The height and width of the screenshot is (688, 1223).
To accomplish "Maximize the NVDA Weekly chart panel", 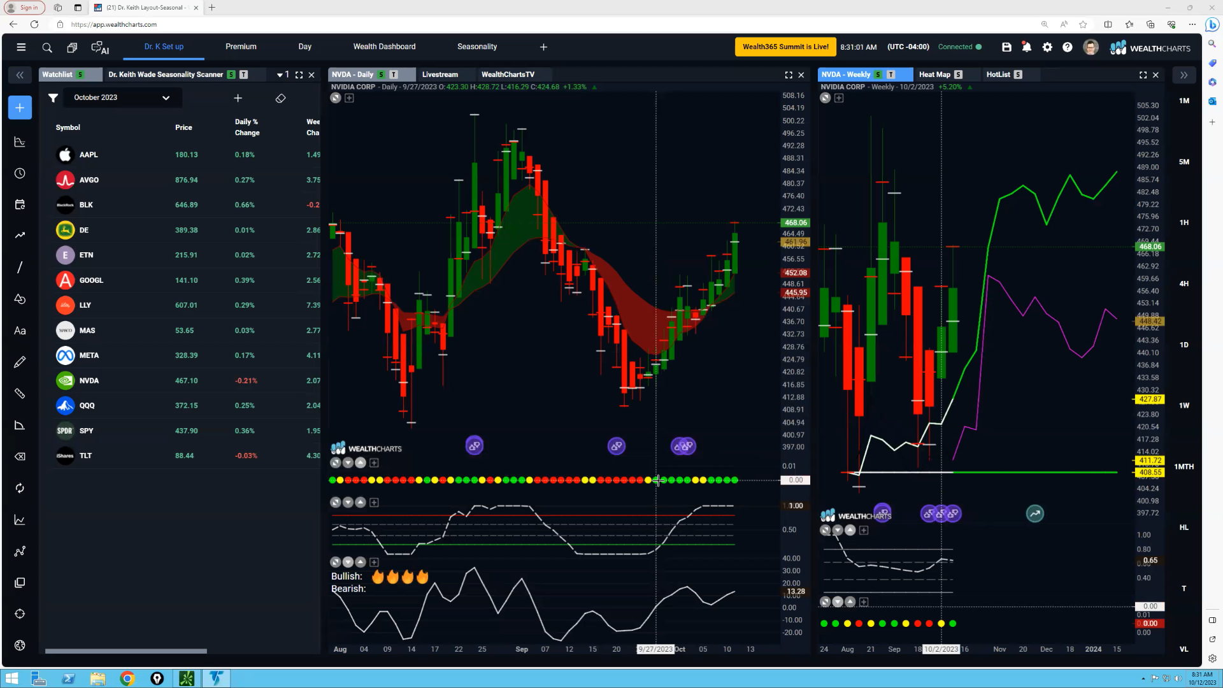I will tap(1143, 75).
